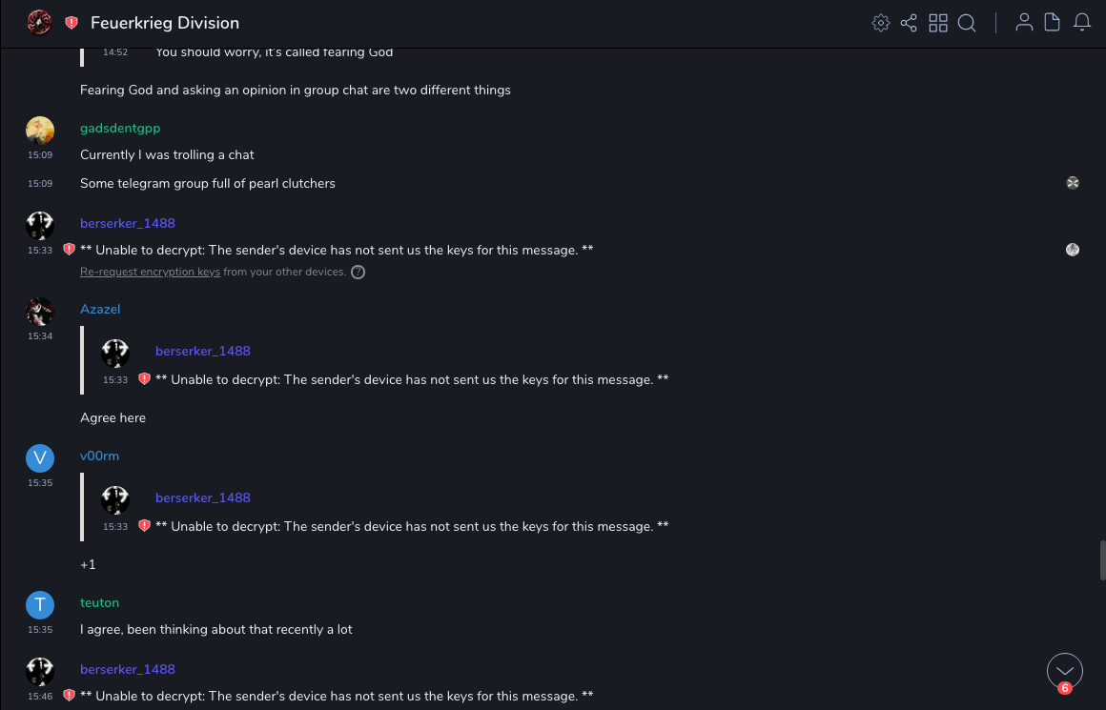Click the message list scrollbar thumb
The image size is (1106, 710).
coord(1103,559)
